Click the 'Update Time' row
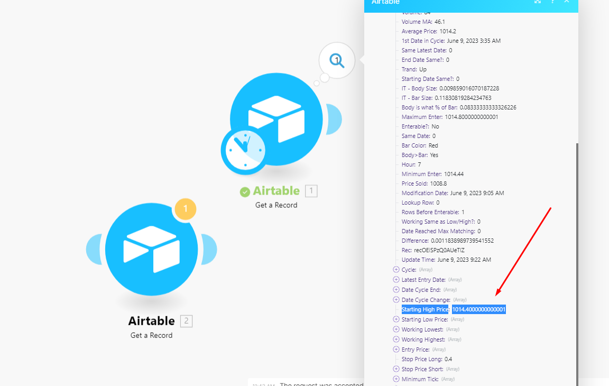This screenshot has width=609, height=386. pos(446,260)
